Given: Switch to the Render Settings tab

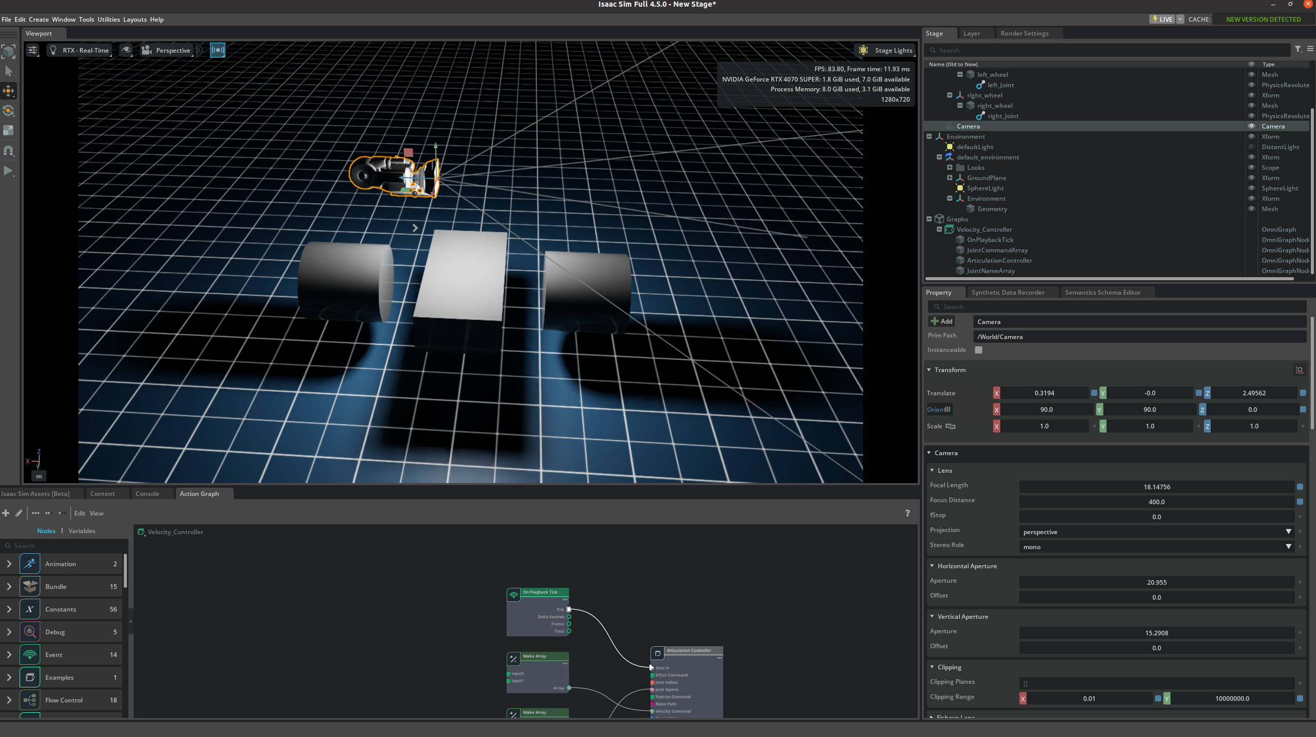Looking at the screenshot, I should coord(1024,34).
